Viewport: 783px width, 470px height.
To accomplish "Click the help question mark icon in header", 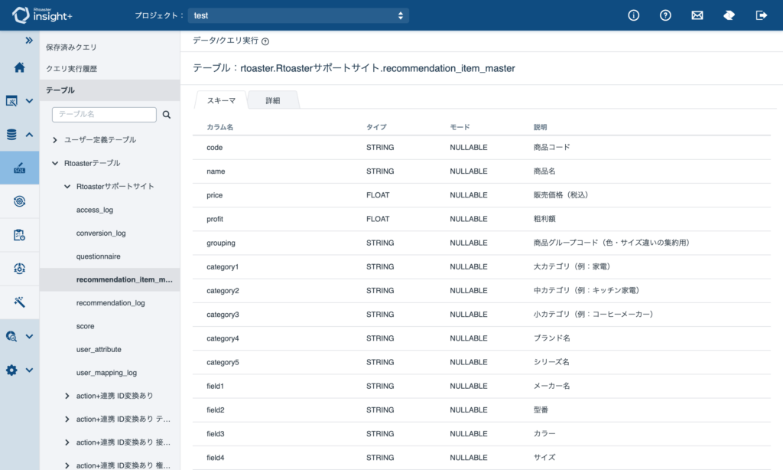I will [665, 15].
